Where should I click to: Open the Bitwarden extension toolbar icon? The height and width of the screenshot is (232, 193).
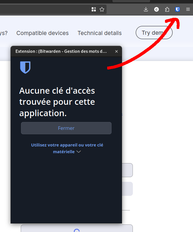(178, 9)
